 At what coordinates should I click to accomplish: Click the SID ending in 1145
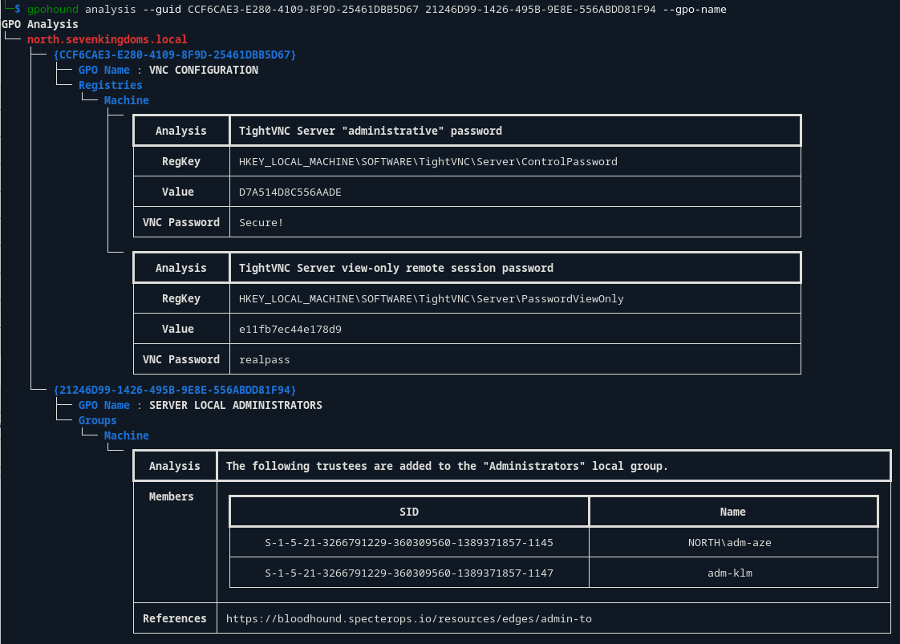pyautogui.click(x=409, y=542)
